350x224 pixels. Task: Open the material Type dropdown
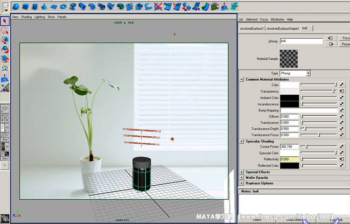(308, 73)
